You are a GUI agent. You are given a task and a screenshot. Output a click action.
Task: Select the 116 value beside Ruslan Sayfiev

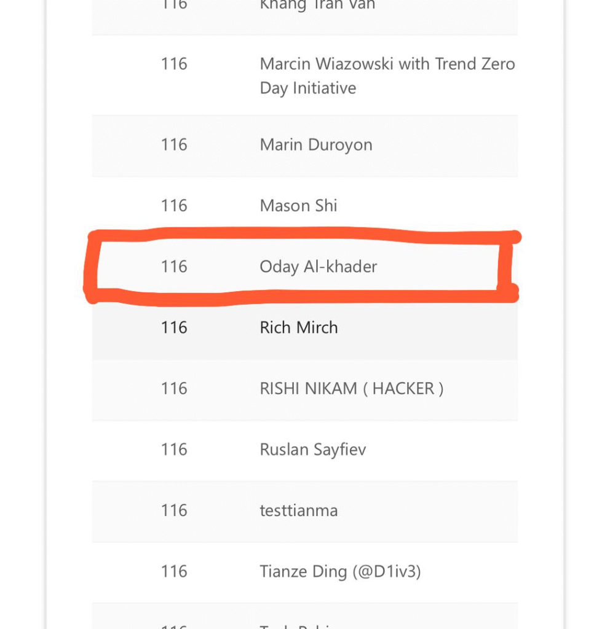click(x=174, y=450)
